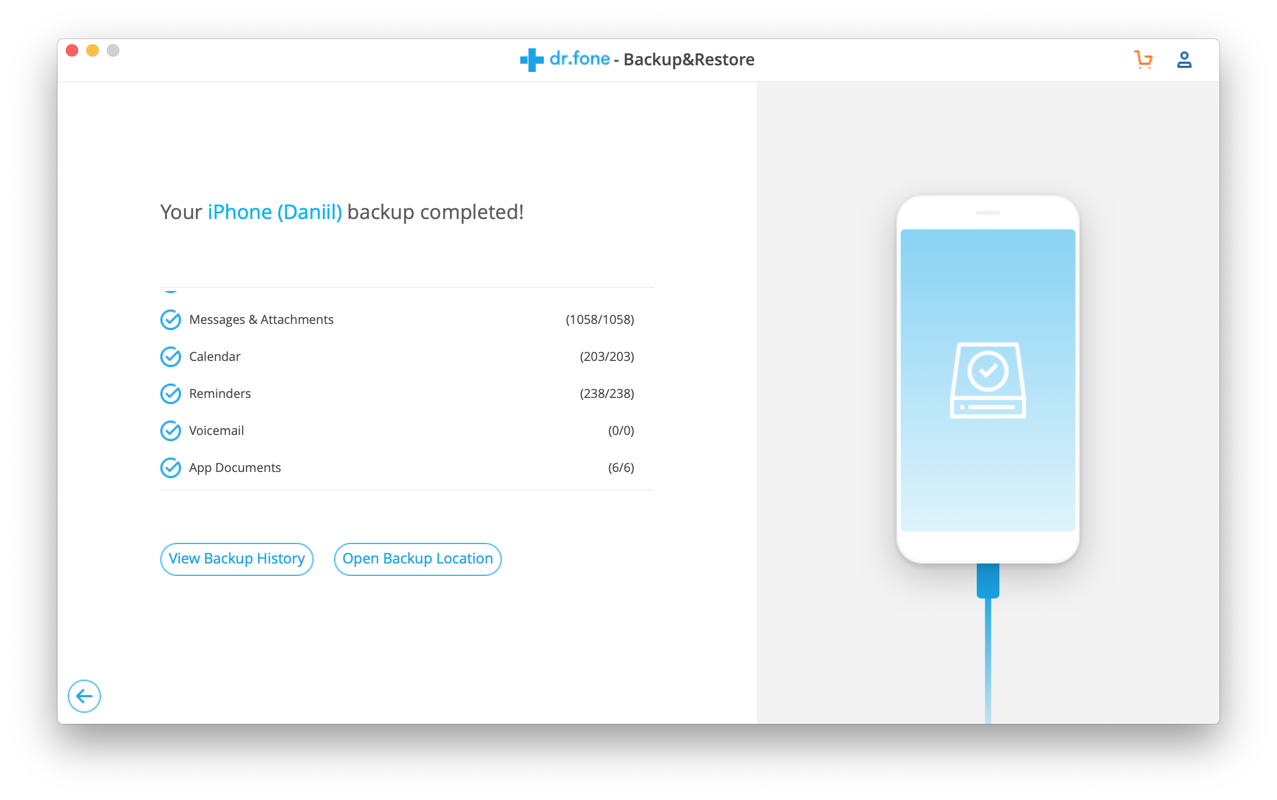Screen dimensions: 1277x800
Task: Click the back navigation arrow icon
Action: pos(84,695)
